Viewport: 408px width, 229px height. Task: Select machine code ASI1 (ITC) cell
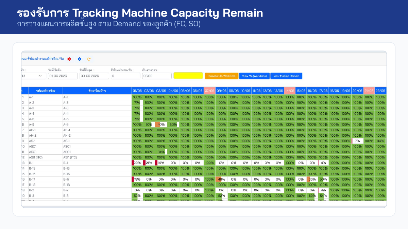point(45,157)
